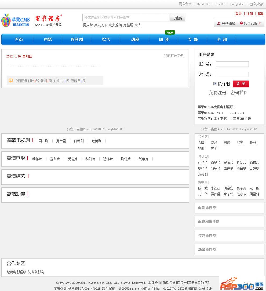Open the 全部 navigation tab
Screen dimensions: 266x291
coord(222,39)
